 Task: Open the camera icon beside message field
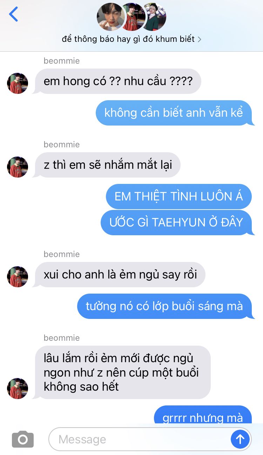coord(23,439)
